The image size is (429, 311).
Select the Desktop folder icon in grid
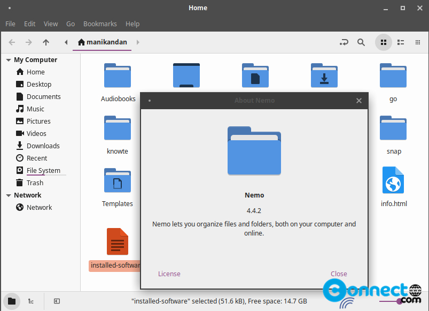click(186, 75)
